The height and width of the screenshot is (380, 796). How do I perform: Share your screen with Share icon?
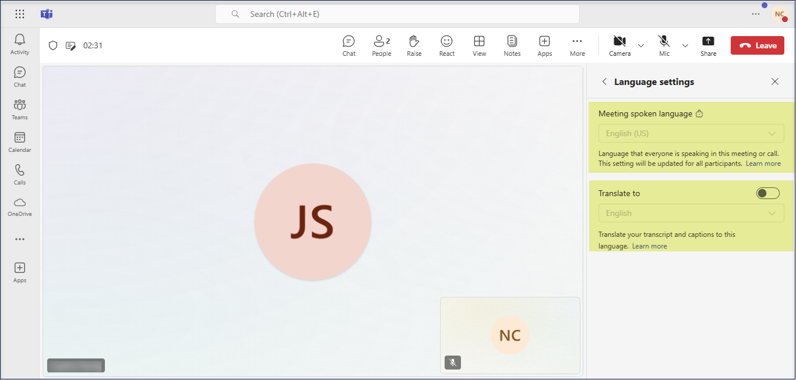tap(708, 45)
